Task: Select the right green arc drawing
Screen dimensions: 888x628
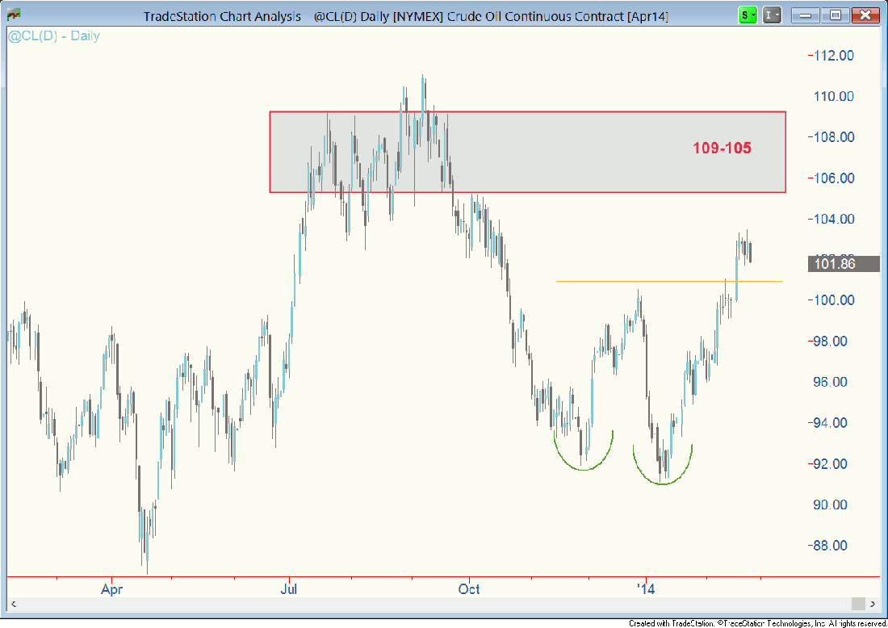Action: [663, 483]
